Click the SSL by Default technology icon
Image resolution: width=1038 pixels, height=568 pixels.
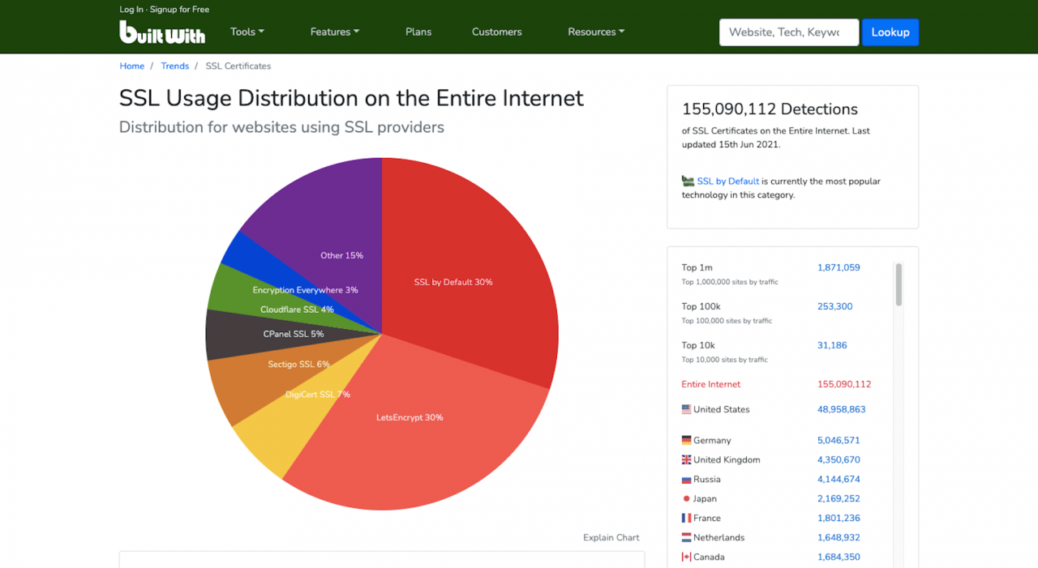(x=687, y=180)
